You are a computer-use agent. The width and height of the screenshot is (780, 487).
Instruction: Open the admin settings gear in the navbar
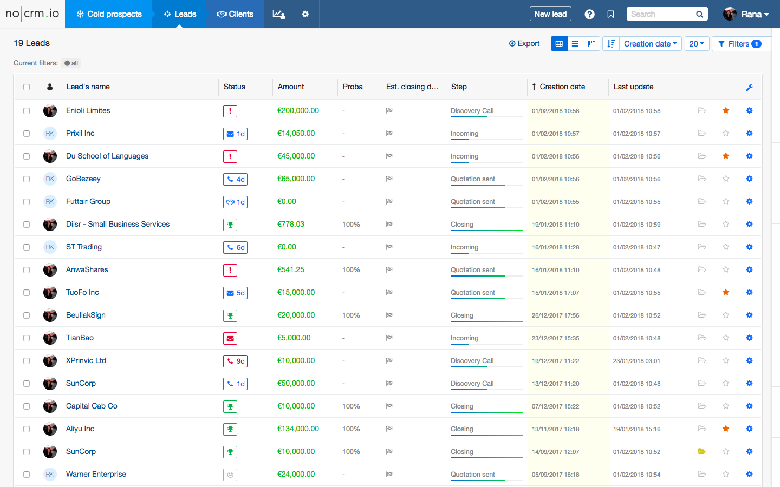click(305, 14)
